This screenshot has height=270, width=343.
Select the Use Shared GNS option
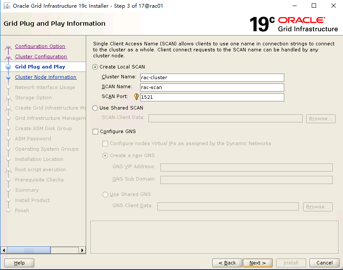click(x=105, y=195)
